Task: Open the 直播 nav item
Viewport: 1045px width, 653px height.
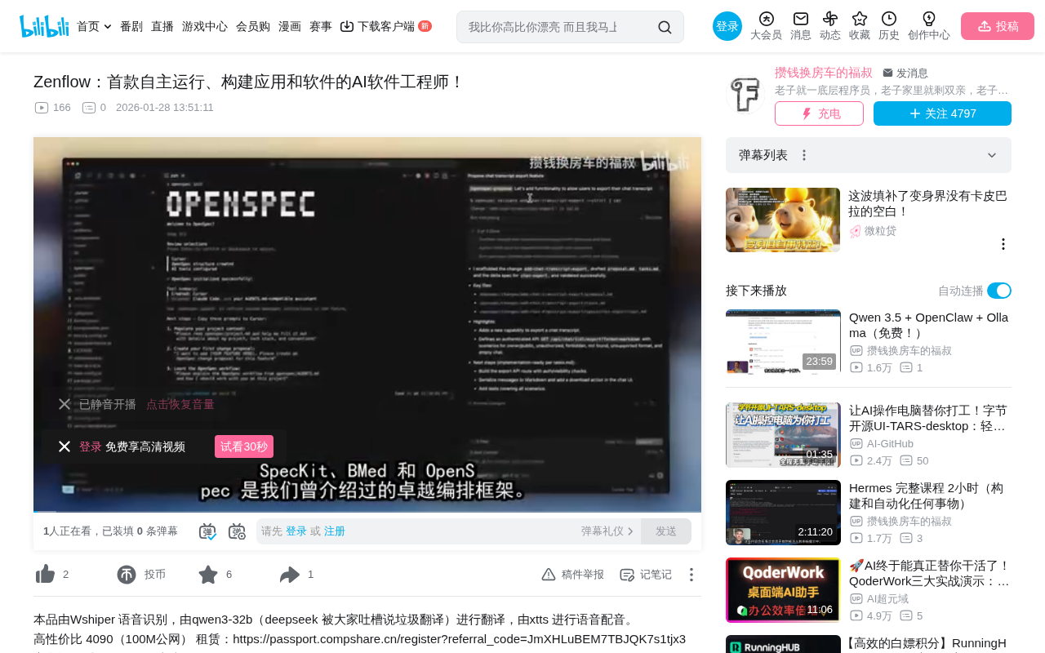Action: pos(162,26)
